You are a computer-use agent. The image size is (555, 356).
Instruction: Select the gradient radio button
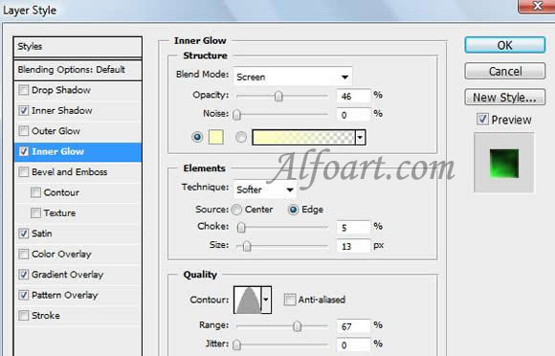click(x=241, y=137)
